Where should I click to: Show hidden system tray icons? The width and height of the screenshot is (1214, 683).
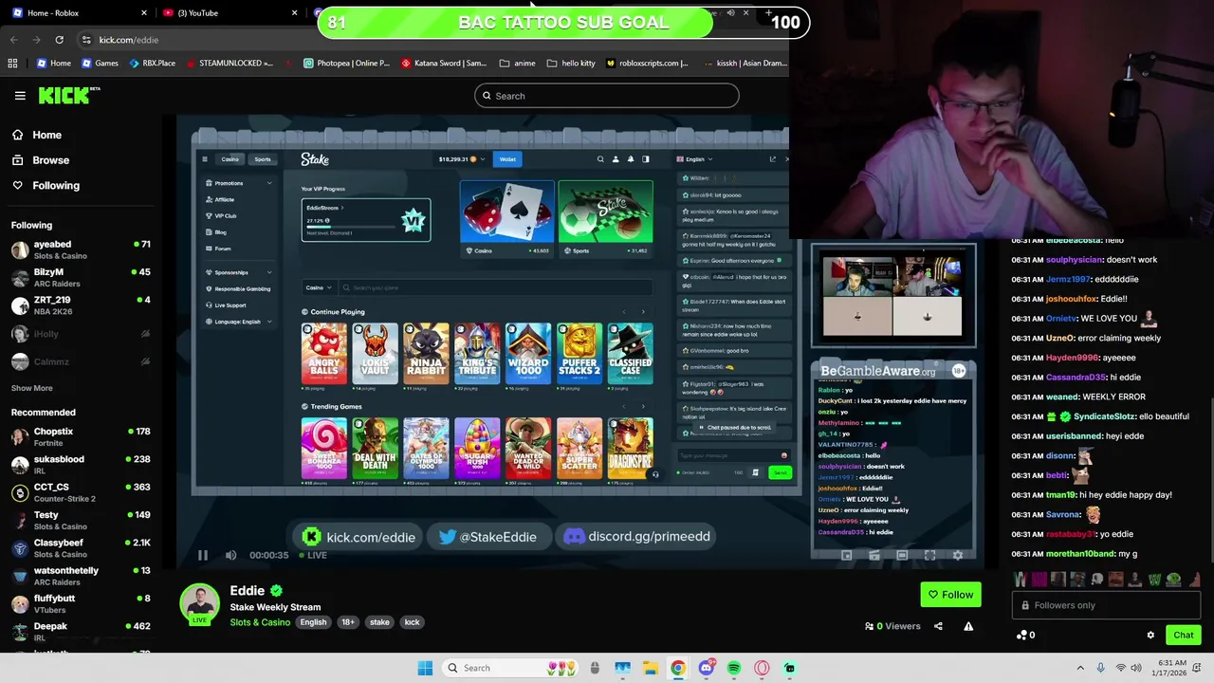pyautogui.click(x=1080, y=668)
